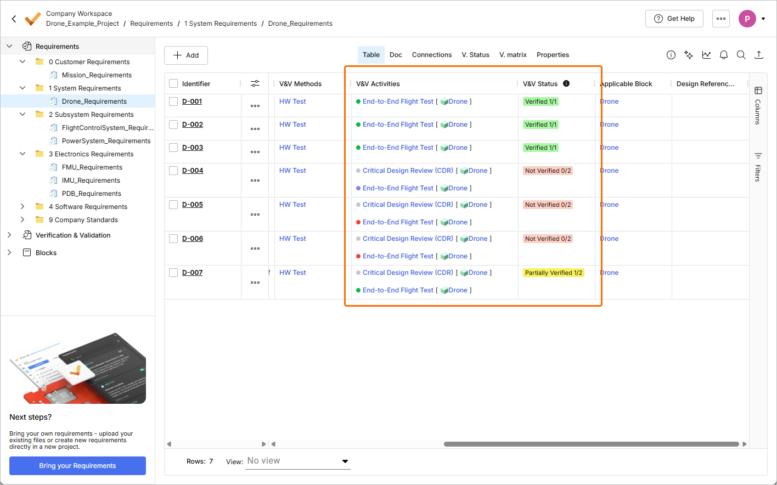Click the info circle icon in toolbar
777x485 pixels.
click(671, 55)
